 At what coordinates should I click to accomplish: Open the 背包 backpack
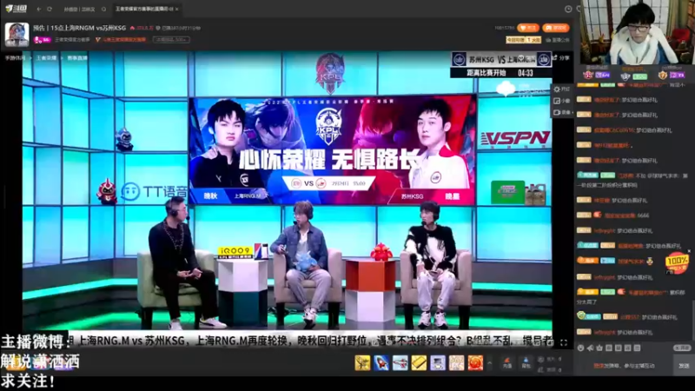pos(526,363)
